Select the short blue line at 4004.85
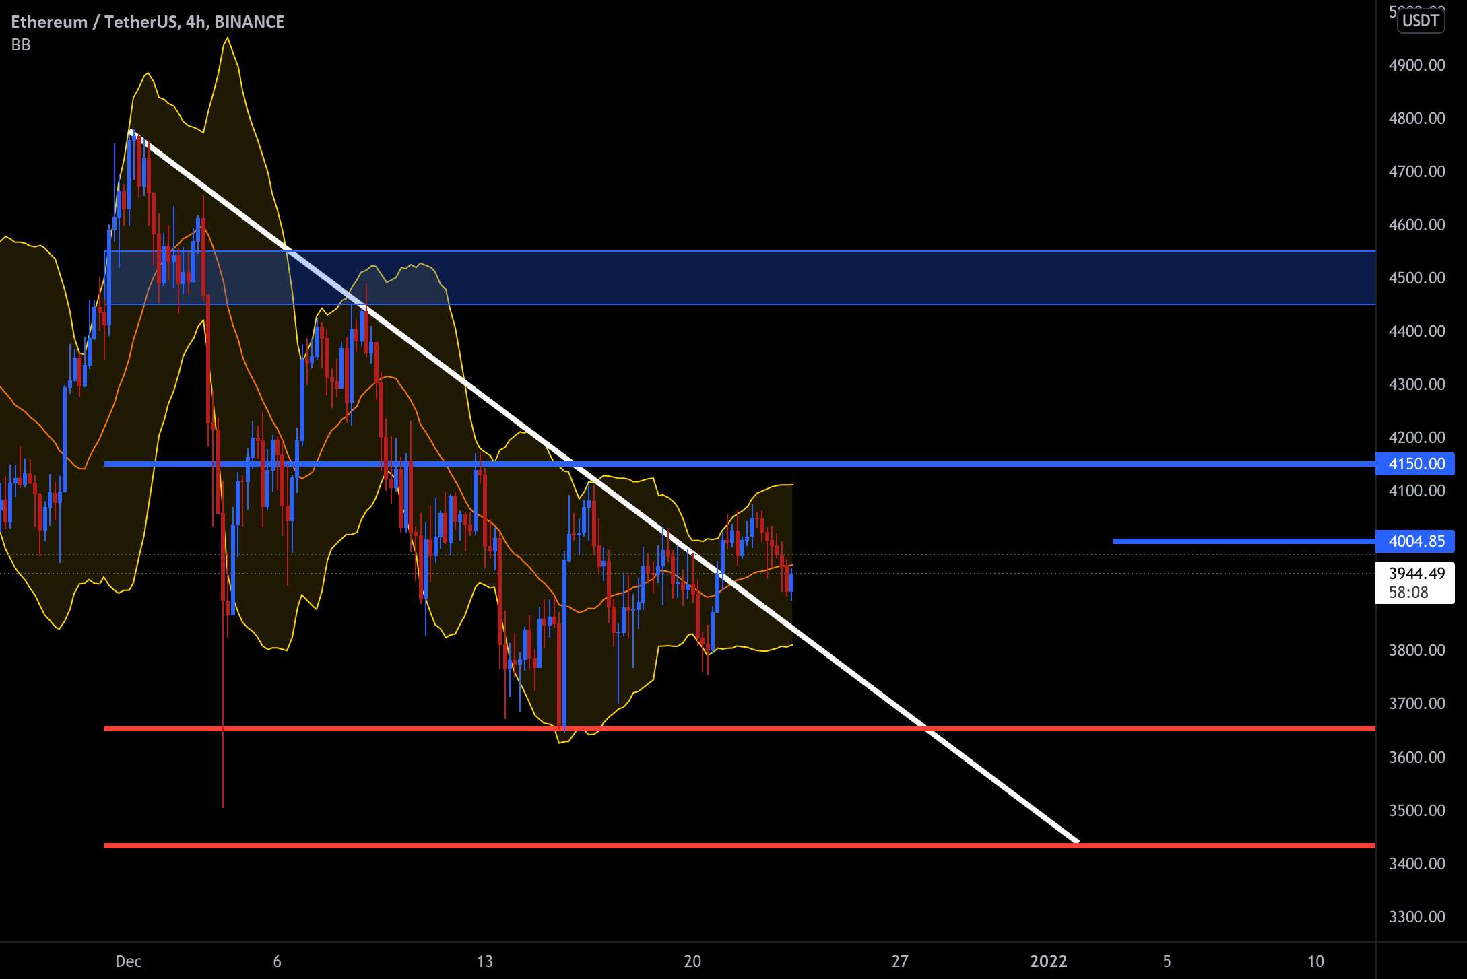The image size is (1467, 979). click(1244, 541)
